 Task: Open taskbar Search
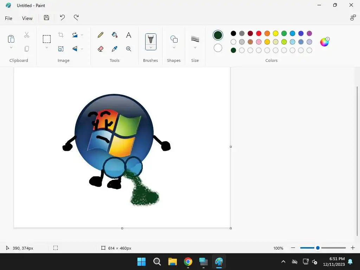tap(157, 262)
